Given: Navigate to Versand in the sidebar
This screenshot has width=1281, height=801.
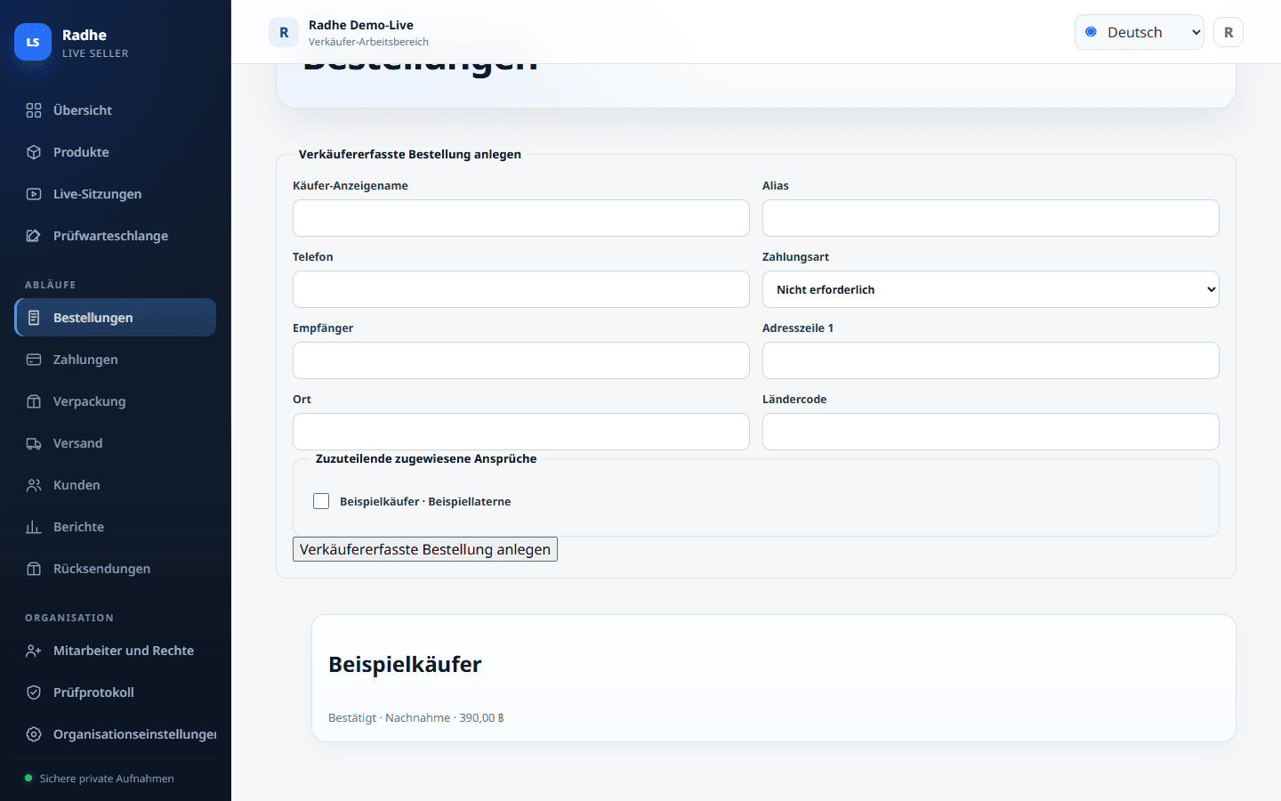Looking at the screenshot, I should click(x=116, y=443).
